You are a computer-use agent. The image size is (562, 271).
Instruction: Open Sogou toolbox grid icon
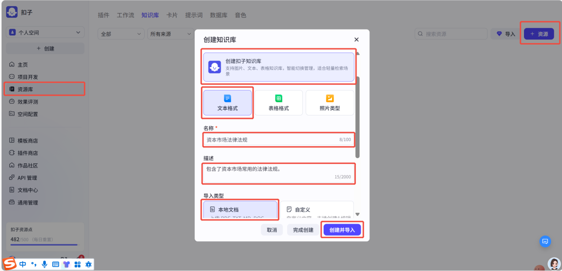coord(78,265)
